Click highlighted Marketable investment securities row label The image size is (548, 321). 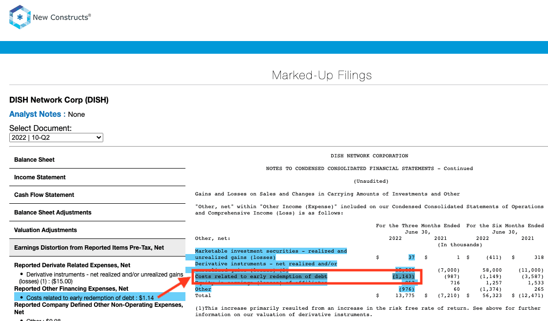click(271, 254)
